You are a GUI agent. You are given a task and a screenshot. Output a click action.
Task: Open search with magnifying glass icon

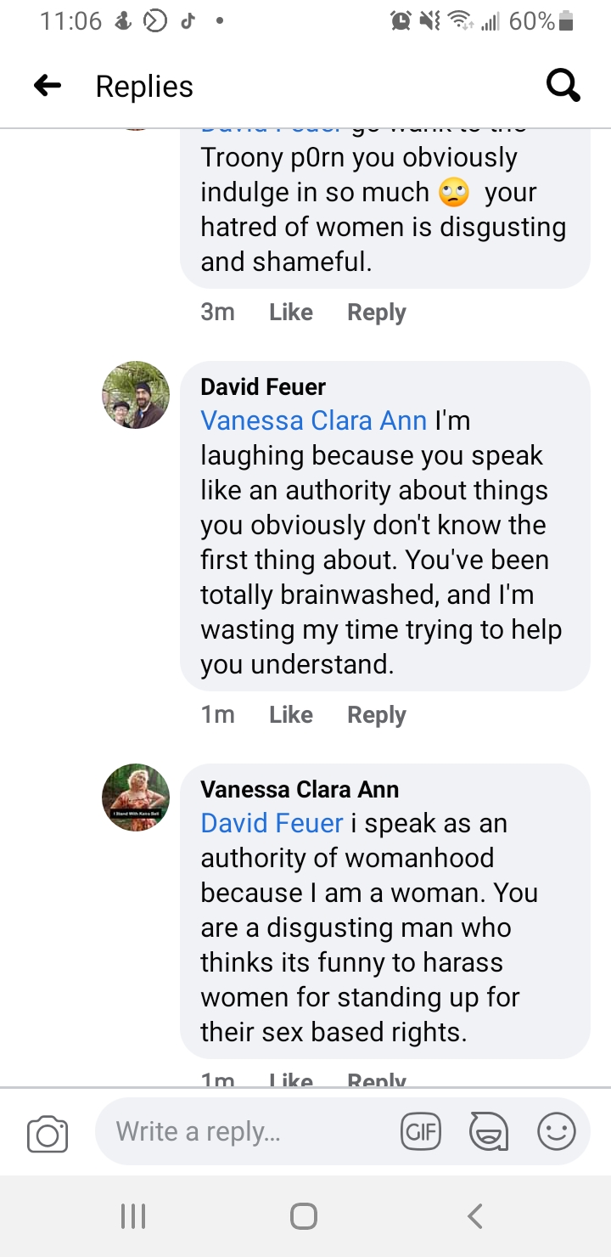[563, 86]
